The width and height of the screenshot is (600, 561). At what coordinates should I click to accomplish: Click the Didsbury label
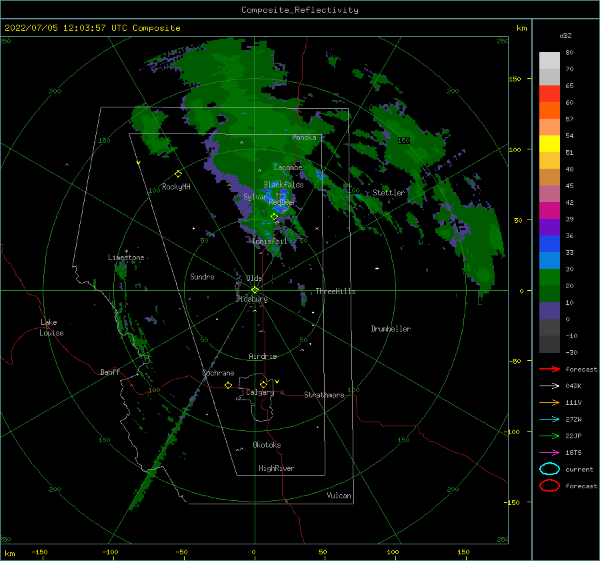tap(251, 299)
